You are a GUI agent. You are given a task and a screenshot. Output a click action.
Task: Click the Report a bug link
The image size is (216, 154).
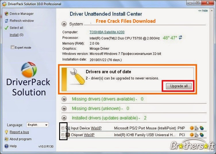(19, 132)
